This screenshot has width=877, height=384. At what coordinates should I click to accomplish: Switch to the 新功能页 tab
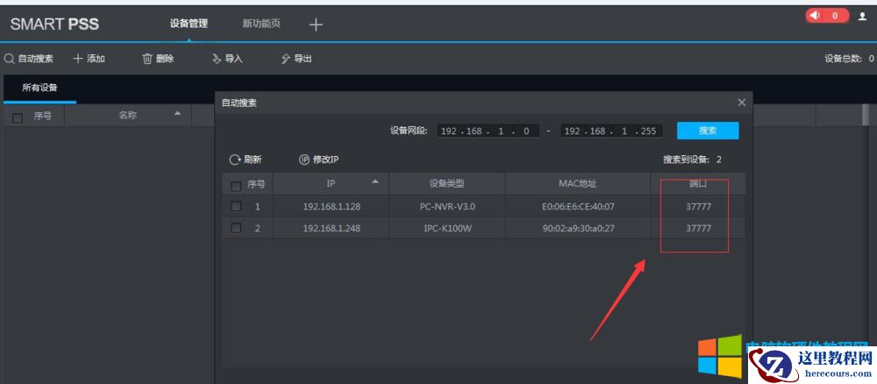tap(261, 24)
